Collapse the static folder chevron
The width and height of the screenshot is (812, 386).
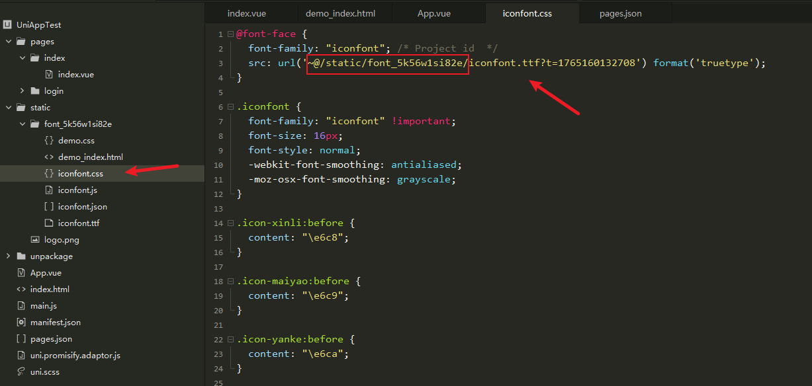point(8,107)
